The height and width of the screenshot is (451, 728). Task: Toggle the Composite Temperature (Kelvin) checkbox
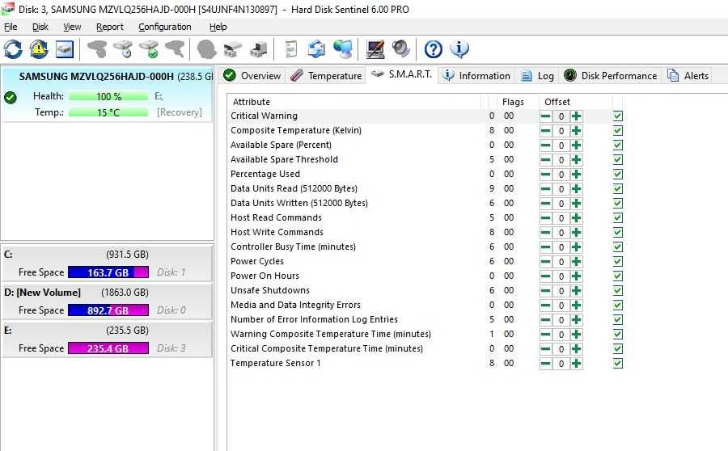(x=617, y=131)
